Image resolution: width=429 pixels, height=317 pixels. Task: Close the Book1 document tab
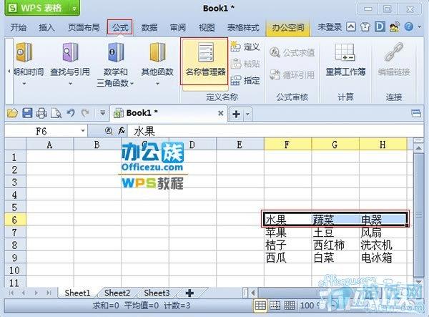coord(220,113)
